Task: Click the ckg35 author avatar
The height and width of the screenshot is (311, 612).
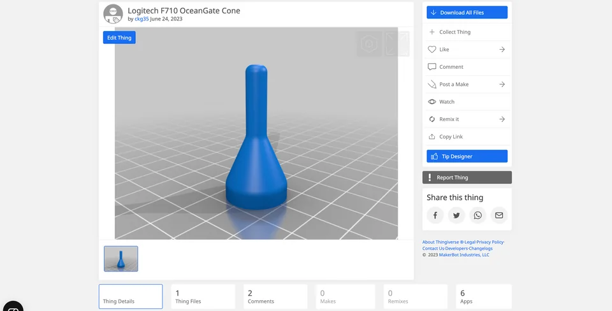Action: [x=113, y=14]
